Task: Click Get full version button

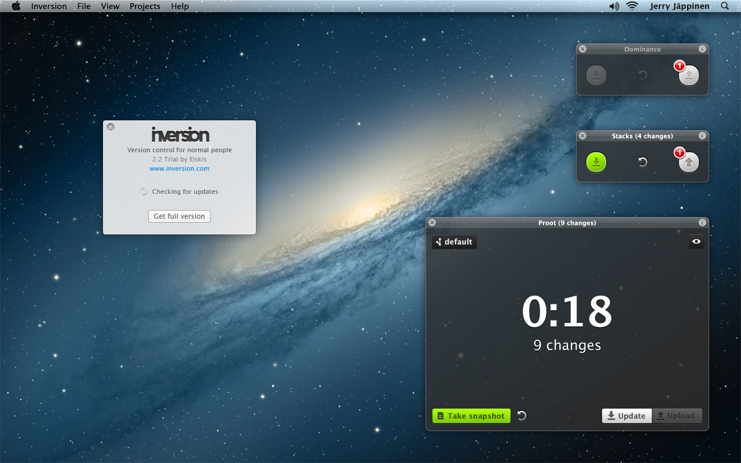Action: (x=179, y=216)
